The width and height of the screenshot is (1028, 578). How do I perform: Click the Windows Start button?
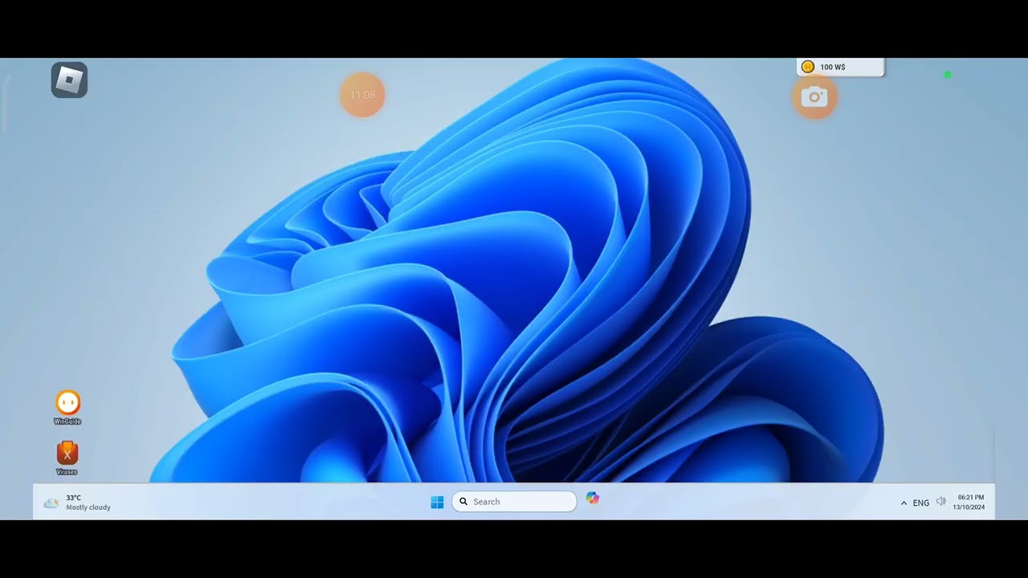click(437, 502)
